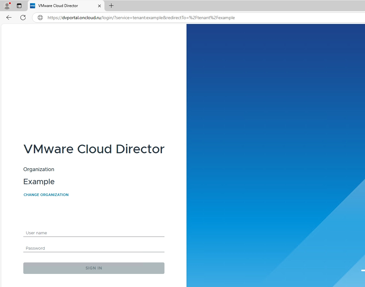Focus the Password field

point(94,248)
